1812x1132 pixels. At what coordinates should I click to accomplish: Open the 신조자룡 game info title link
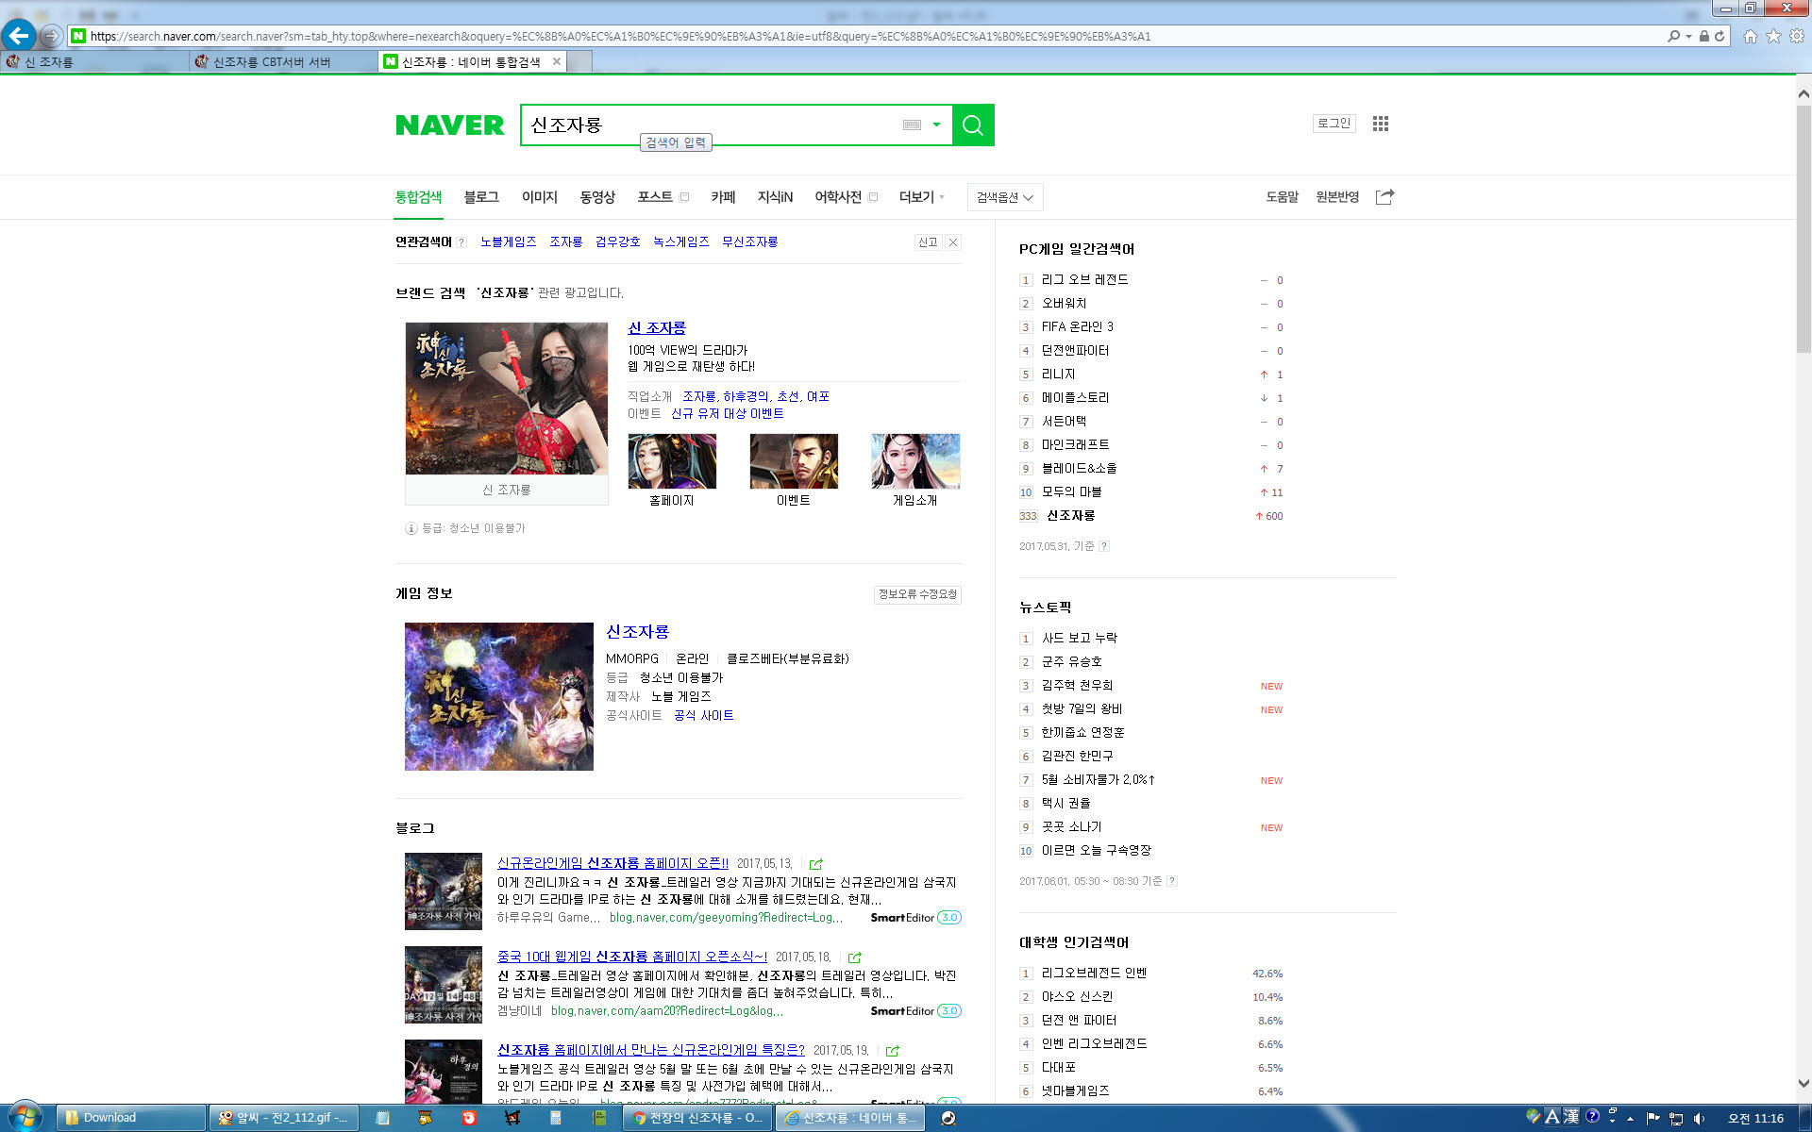pos(637,631)
